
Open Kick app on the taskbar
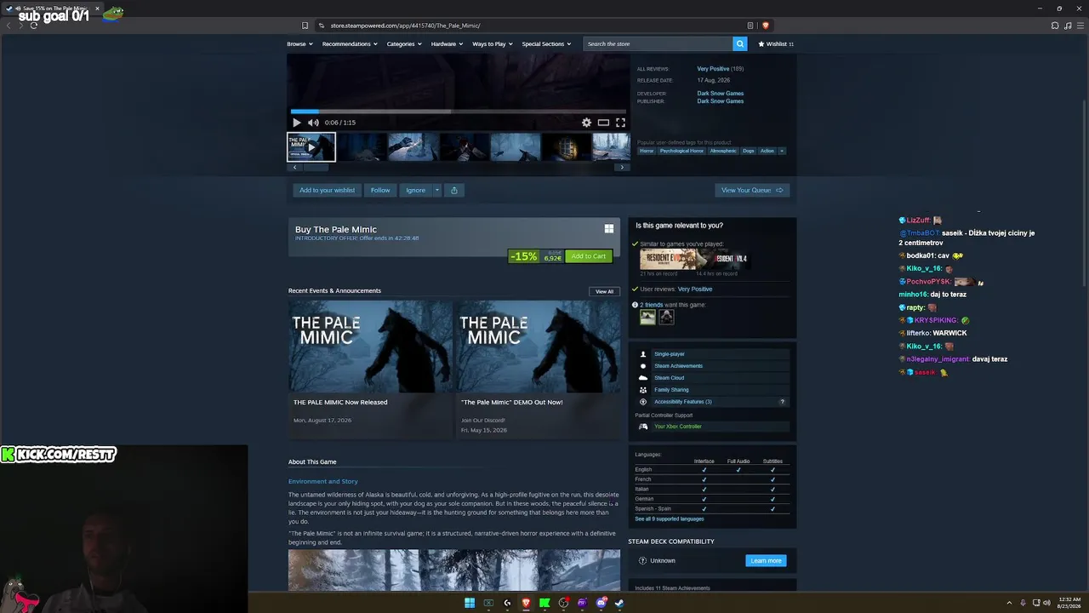tap(544, 603)
